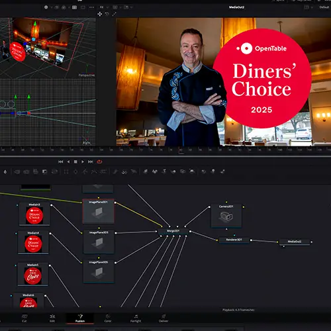The image size is (331, 331).
Task: Add a Text 3D node from toolbar
Action: point(164,171)
